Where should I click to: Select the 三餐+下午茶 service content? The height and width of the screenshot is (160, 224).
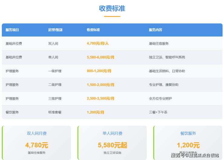158,112
